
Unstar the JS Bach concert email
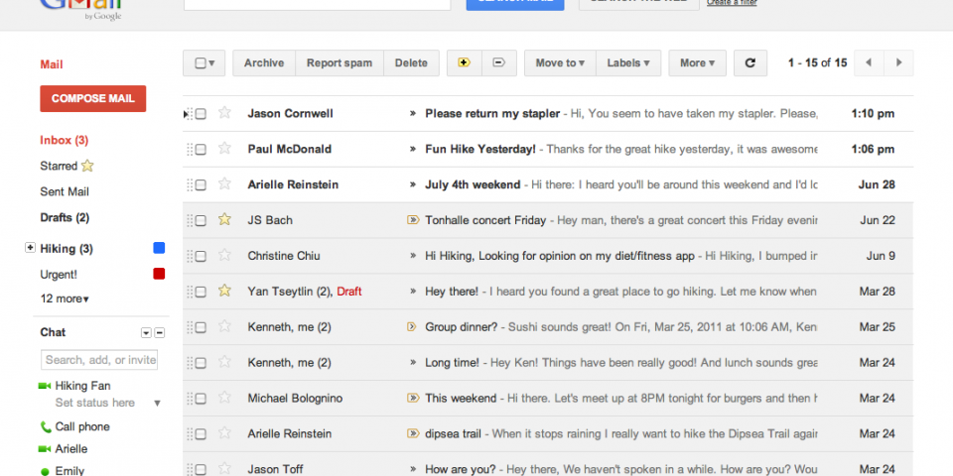[224, 219]
